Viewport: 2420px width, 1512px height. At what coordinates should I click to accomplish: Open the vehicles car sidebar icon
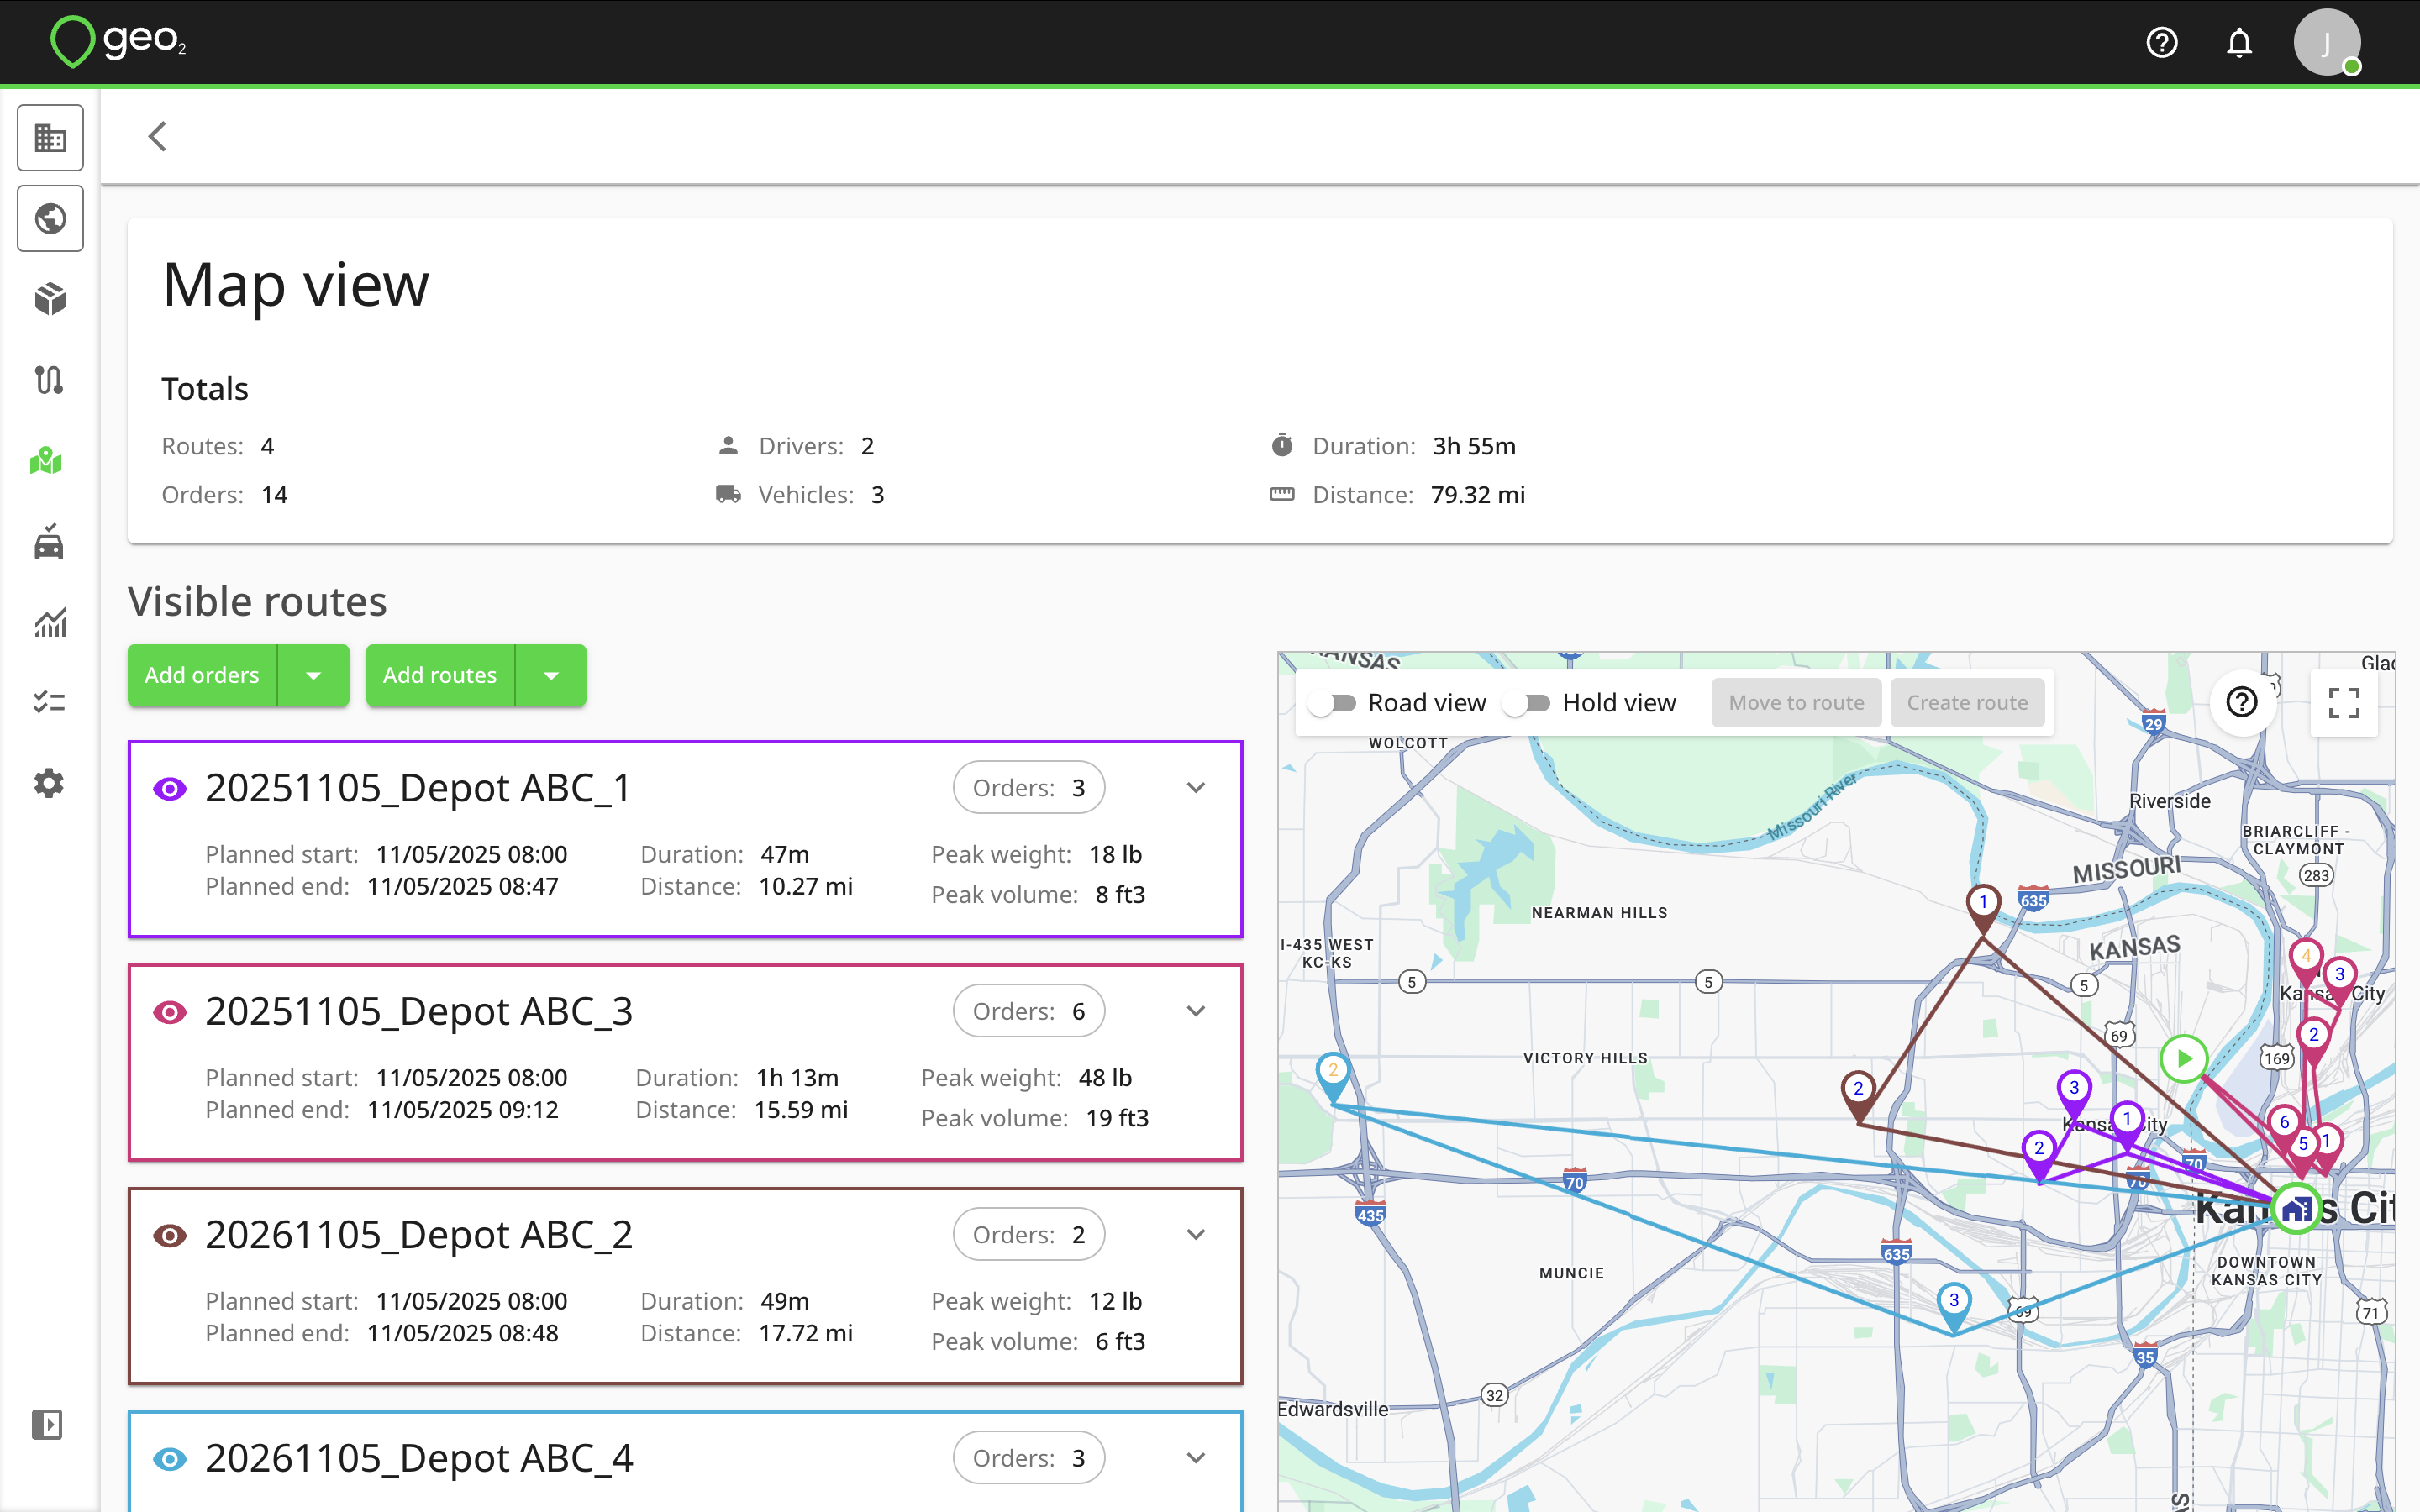pos(50,542)
